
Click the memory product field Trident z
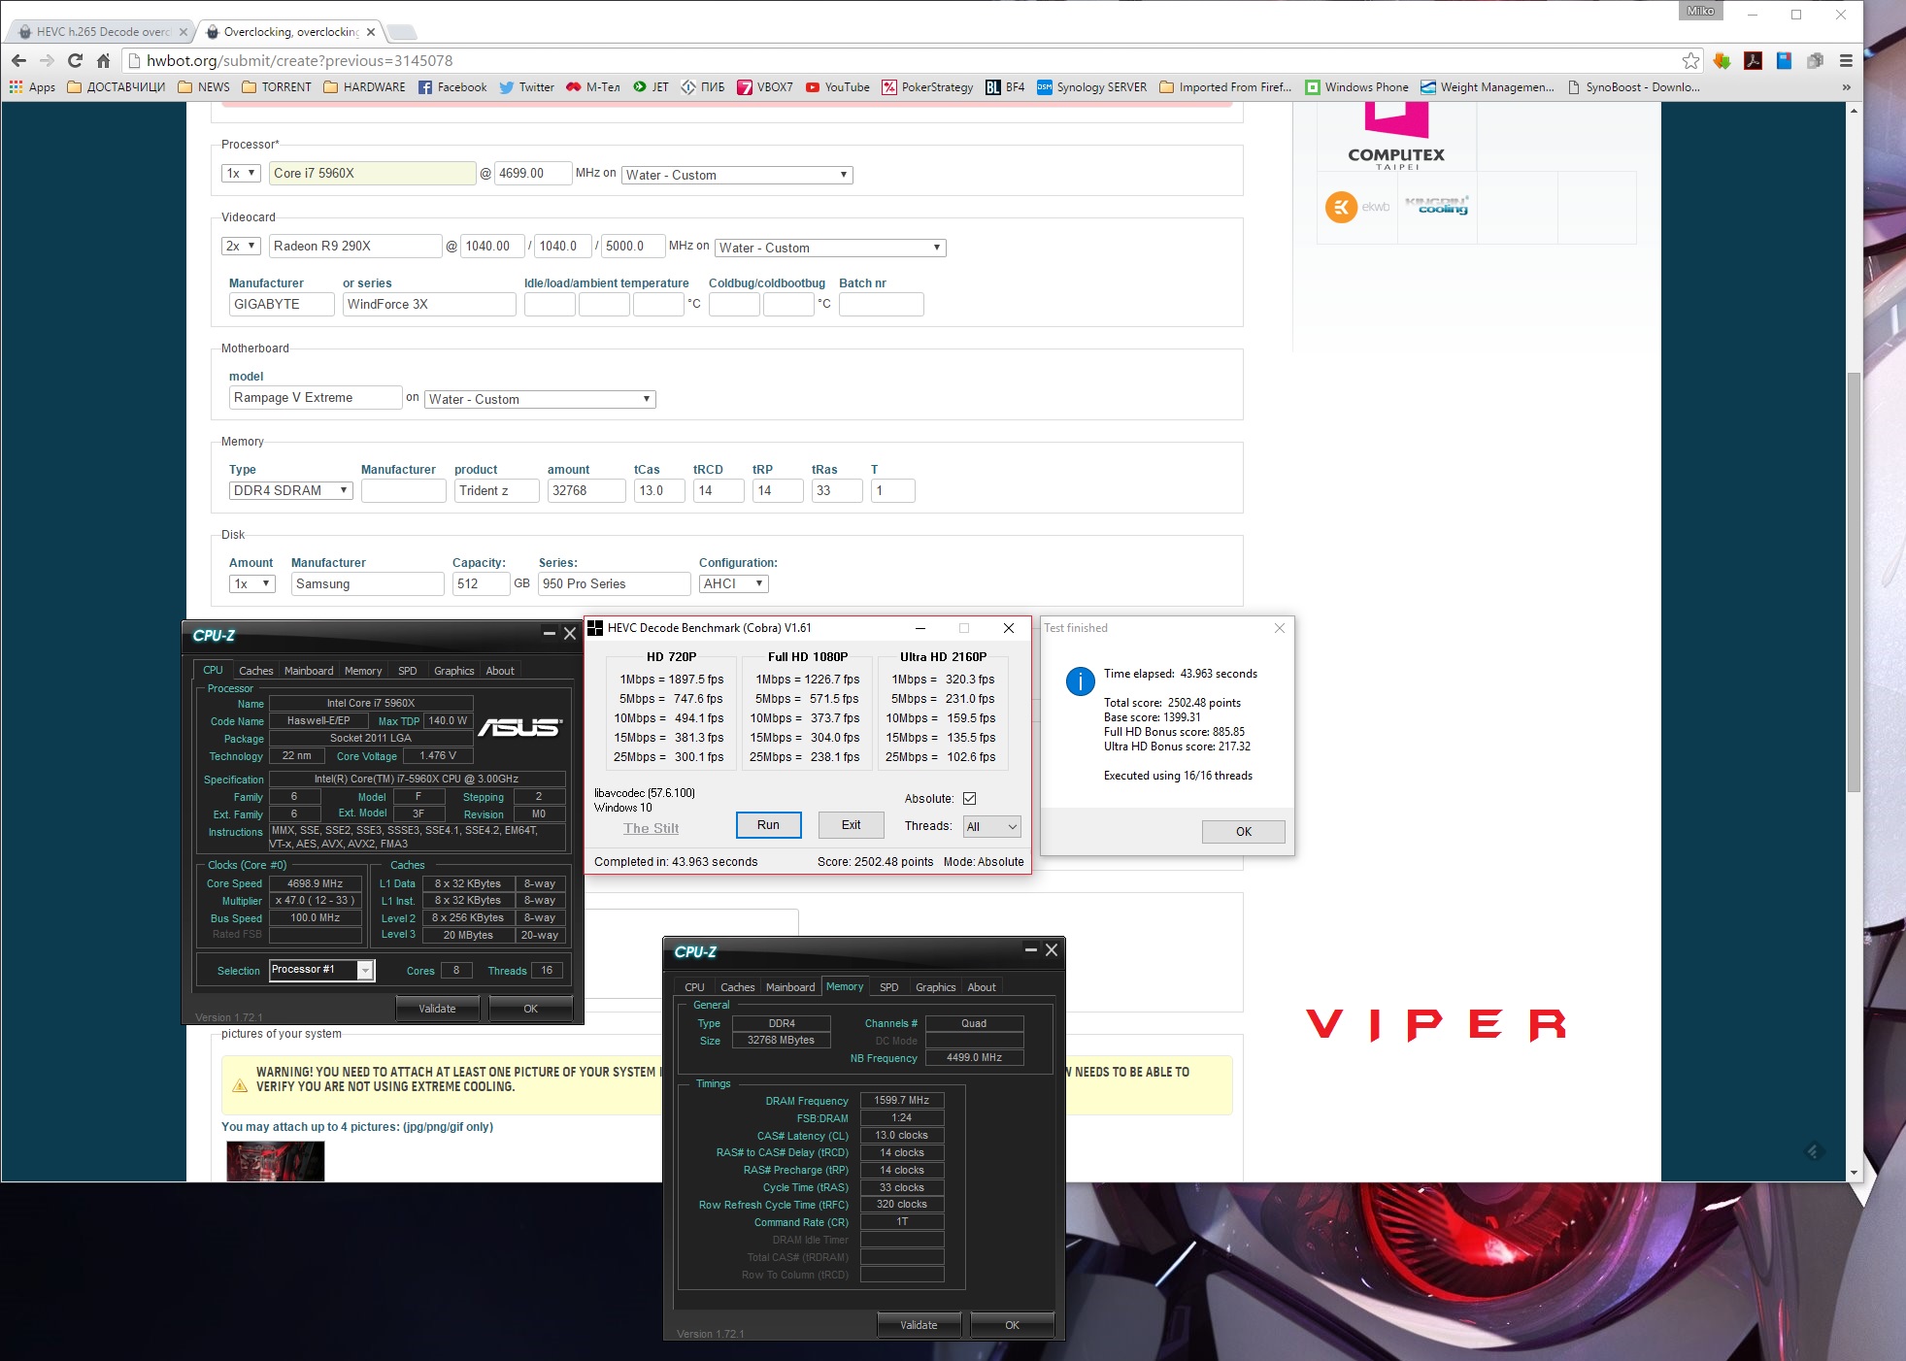coord(497,490)
